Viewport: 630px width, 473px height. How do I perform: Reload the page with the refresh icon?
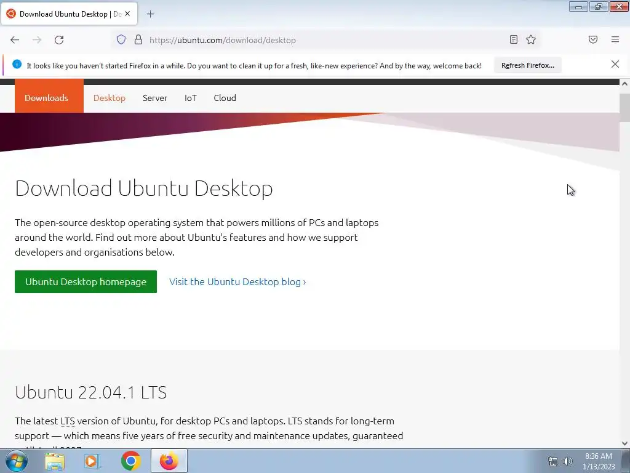pyautogui.click(x=59, y=40)
